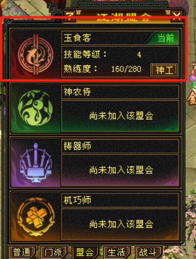
Task: Switch to the 生活 tab
Action: click(117, 252)
